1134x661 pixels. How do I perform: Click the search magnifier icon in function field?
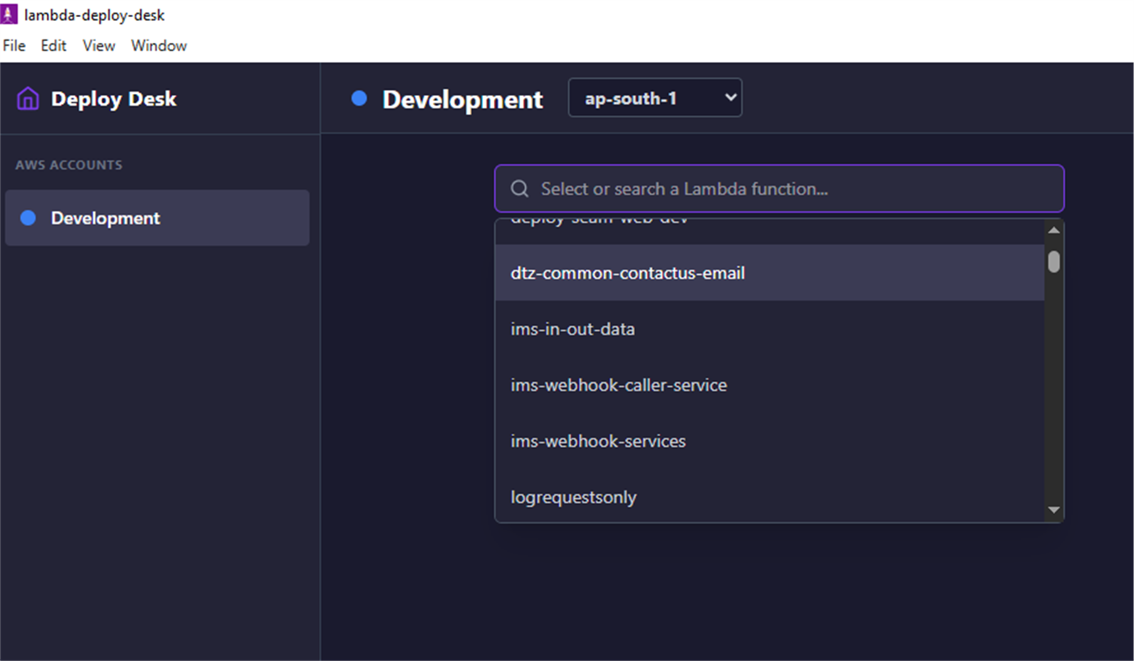520,189
